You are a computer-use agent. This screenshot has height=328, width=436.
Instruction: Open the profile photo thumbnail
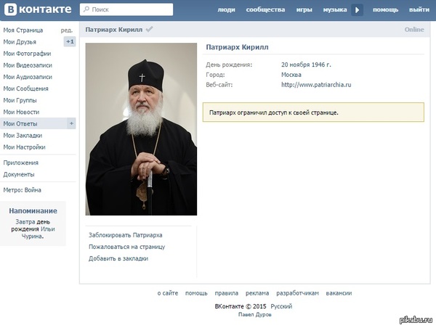point(141,129)
